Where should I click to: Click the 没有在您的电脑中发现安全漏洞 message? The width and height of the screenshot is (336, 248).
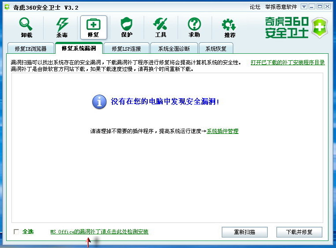(x=165, y=101)
